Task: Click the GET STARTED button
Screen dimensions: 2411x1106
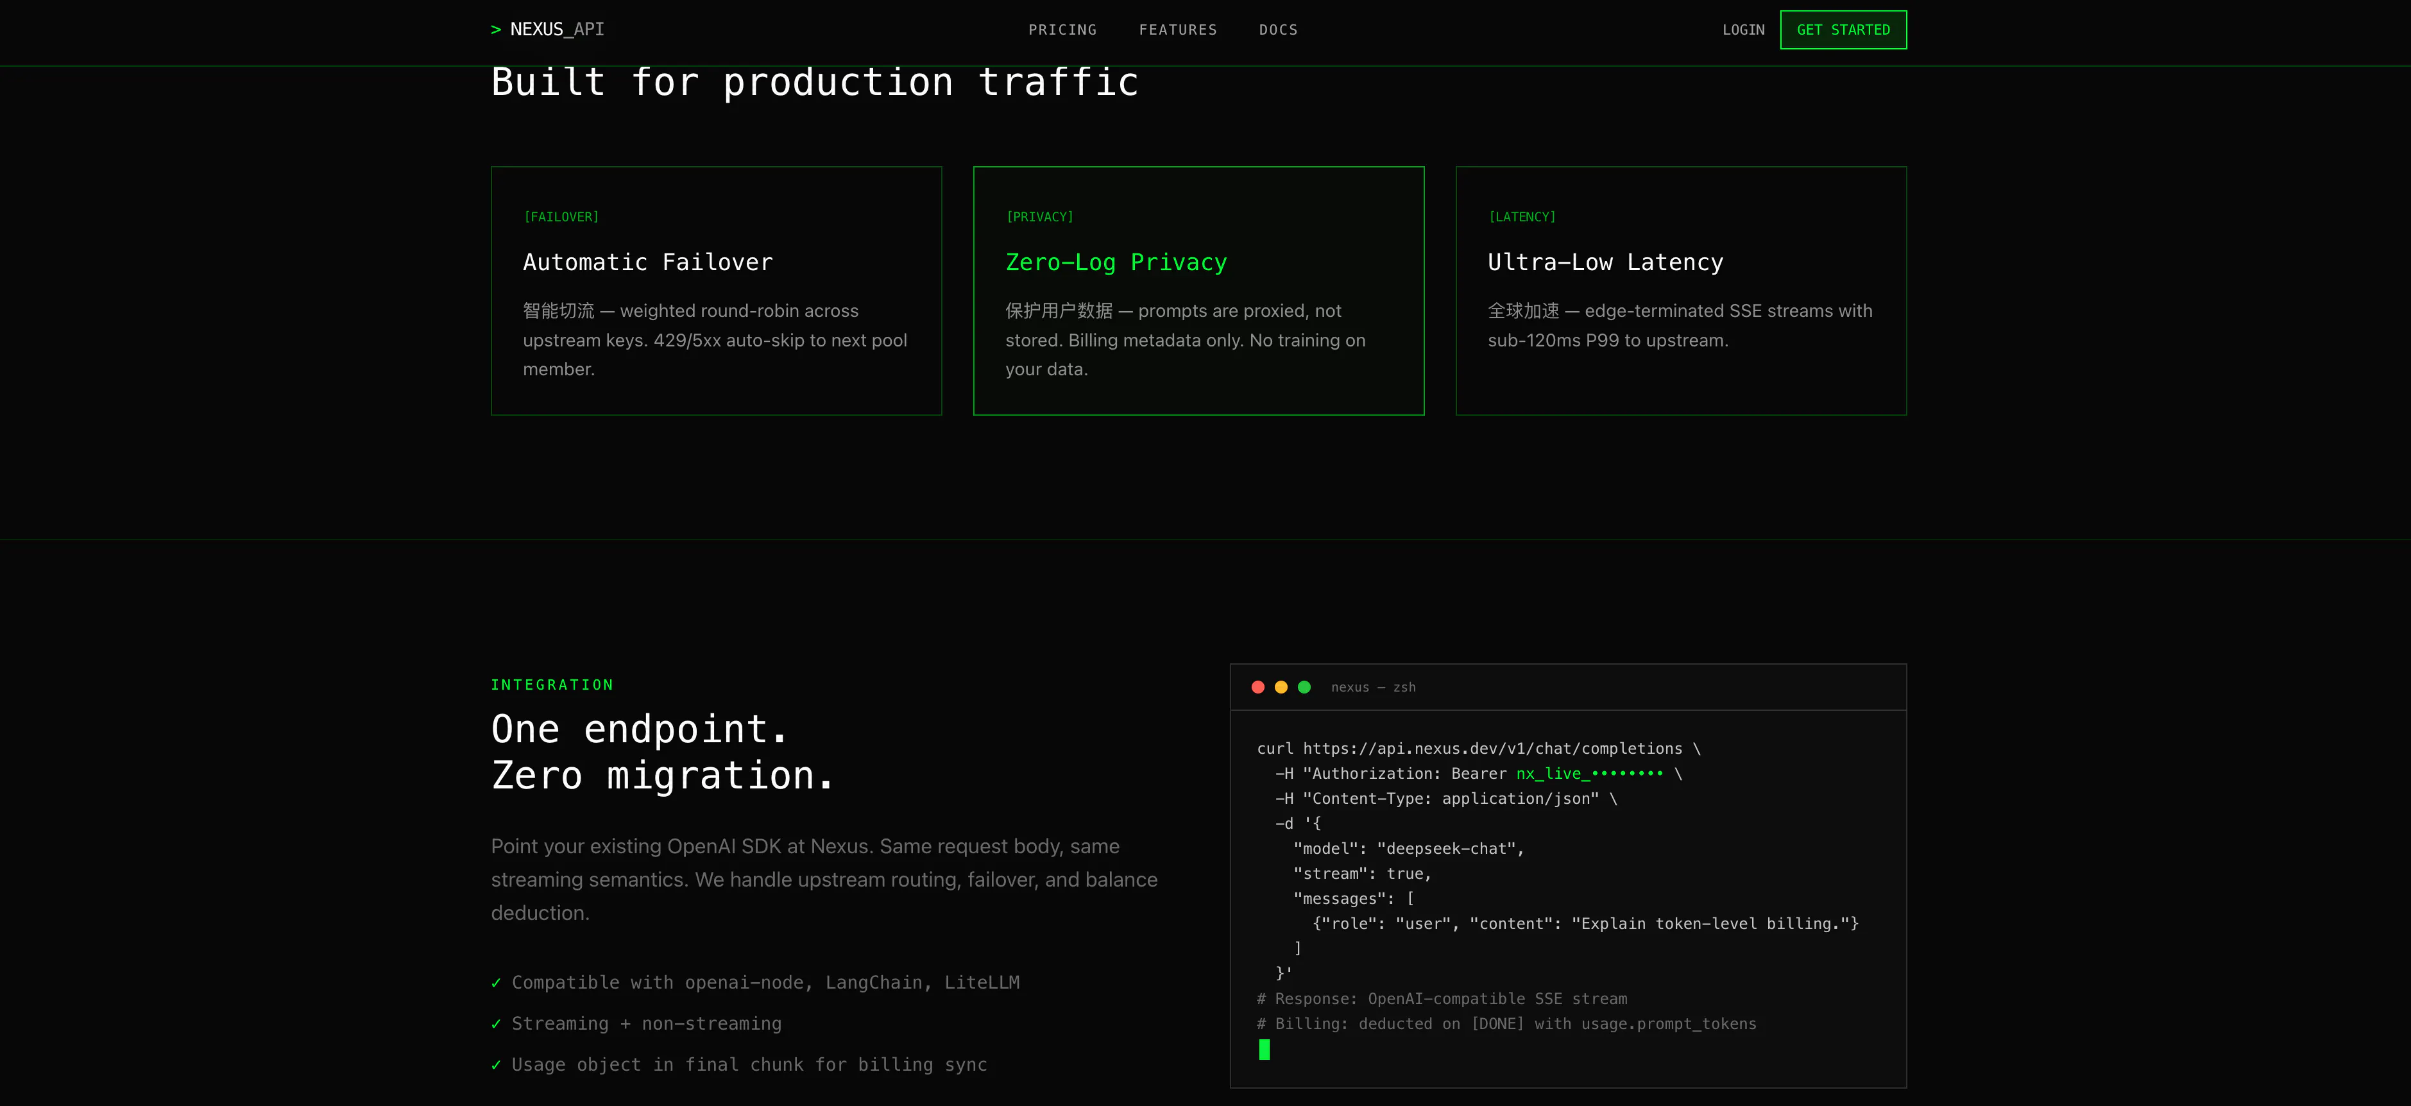Action: tap(1843, 30)
